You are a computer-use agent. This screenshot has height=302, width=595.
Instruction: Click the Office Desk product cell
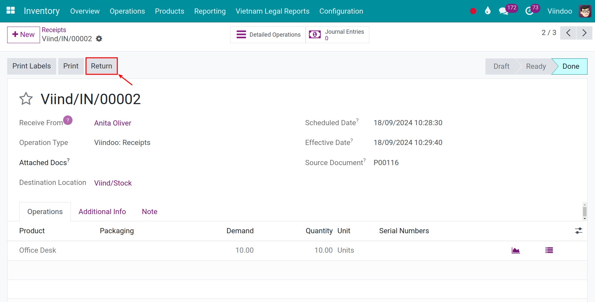tap(38, 250)
